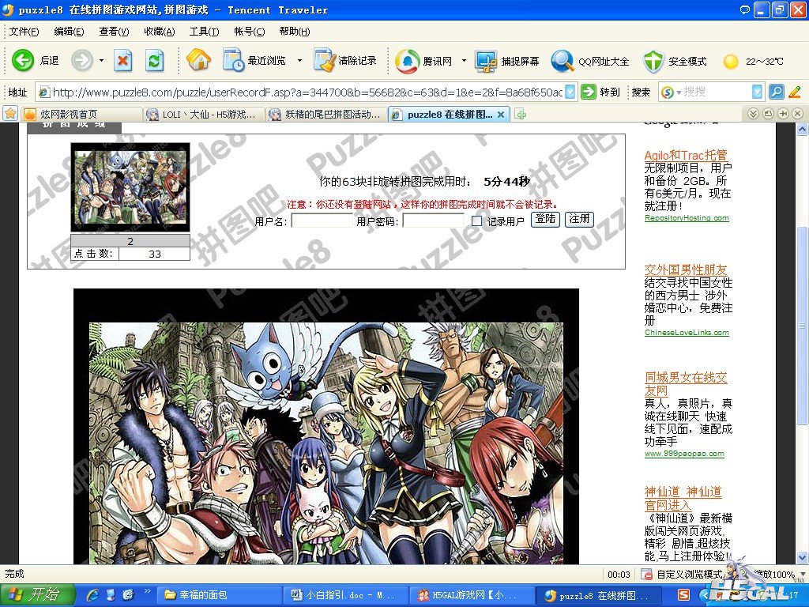The width and height of the screenshot is (809, 607).
Task: Expand the 腾讯网 dropdown arrow
Action: coord(464,61)
